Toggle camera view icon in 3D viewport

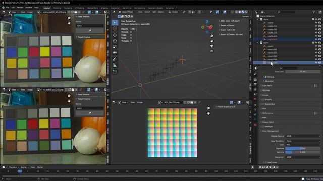[x=212, y=46]
